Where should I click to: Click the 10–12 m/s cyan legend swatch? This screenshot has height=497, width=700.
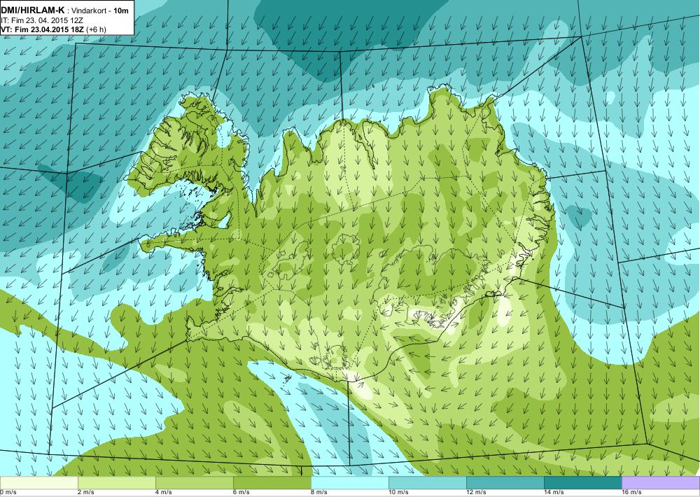[427, 483]
